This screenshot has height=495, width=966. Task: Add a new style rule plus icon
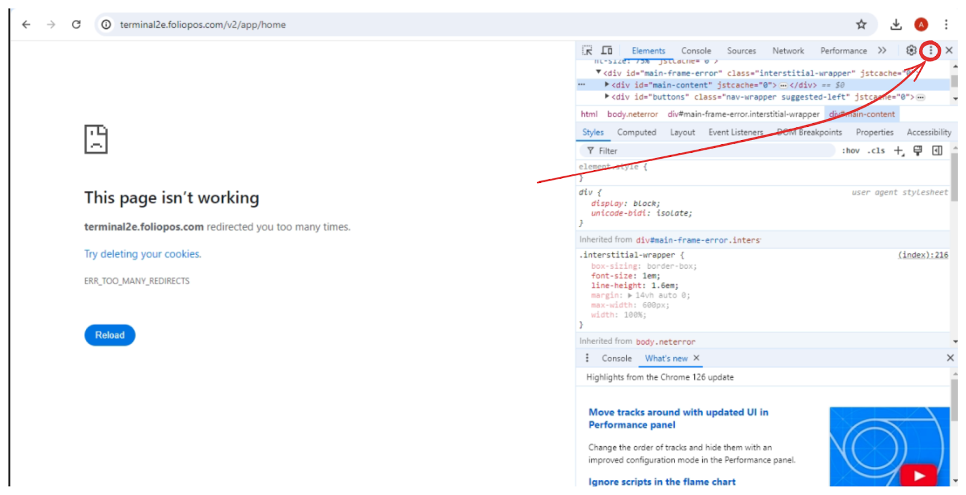coord(899,151)
